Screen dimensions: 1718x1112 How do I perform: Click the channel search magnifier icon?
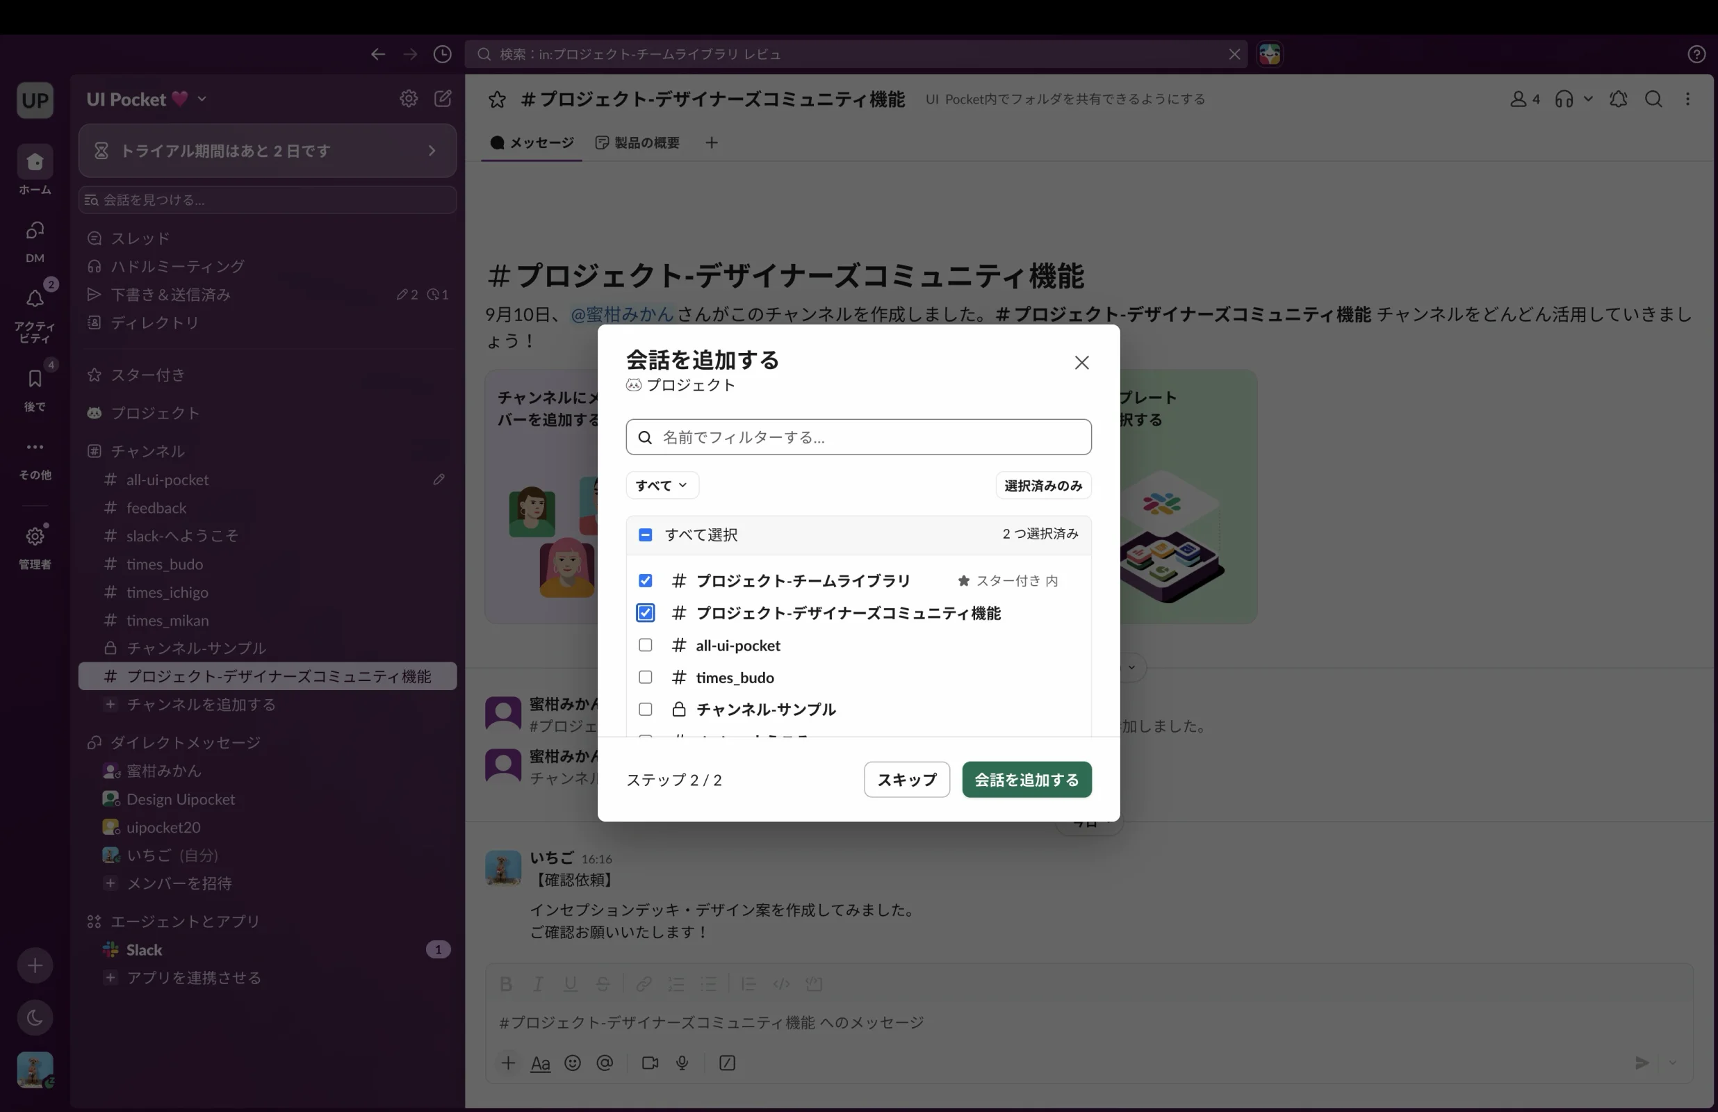[x=1654, y=99]
